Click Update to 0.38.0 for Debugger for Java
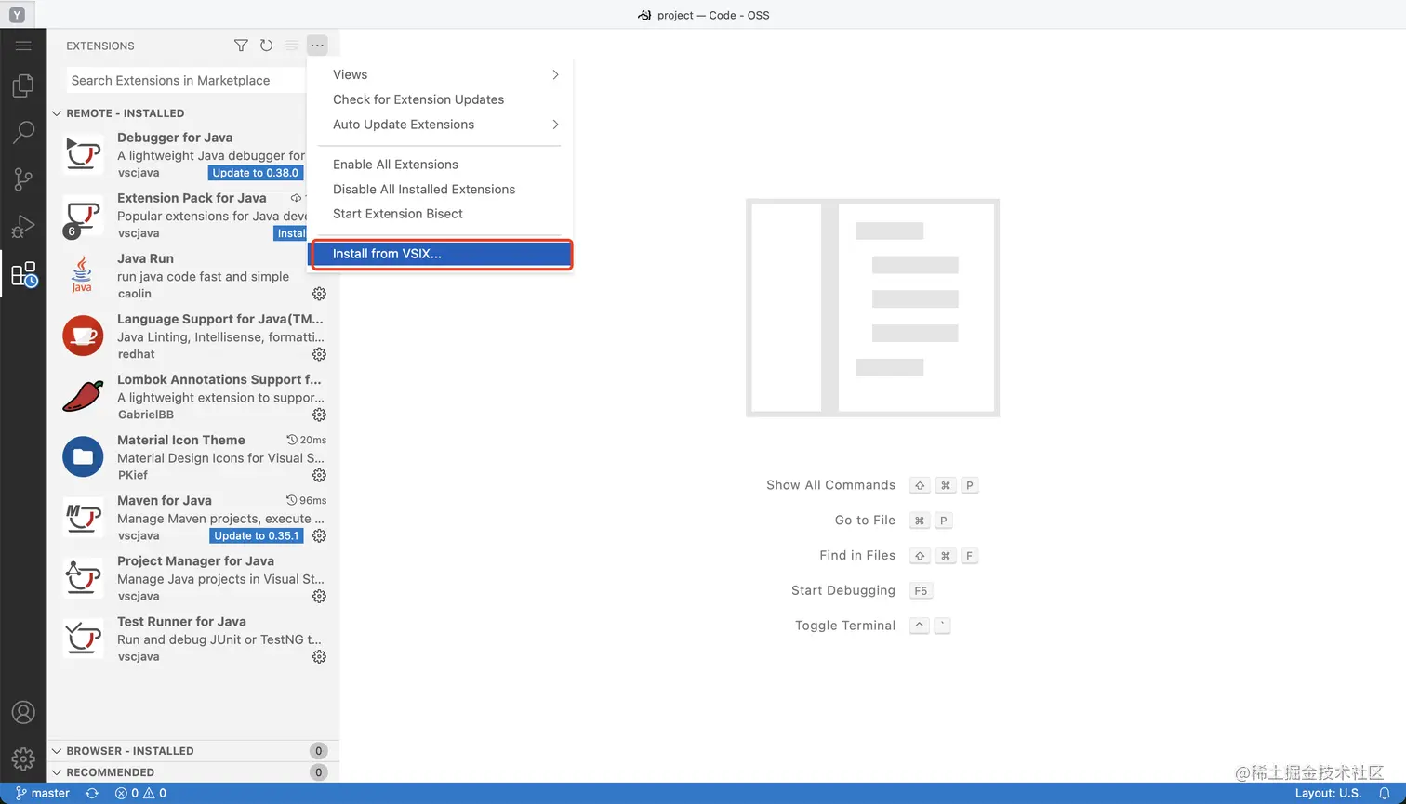This screenshot has width=1406, height=804. [256, 173]
